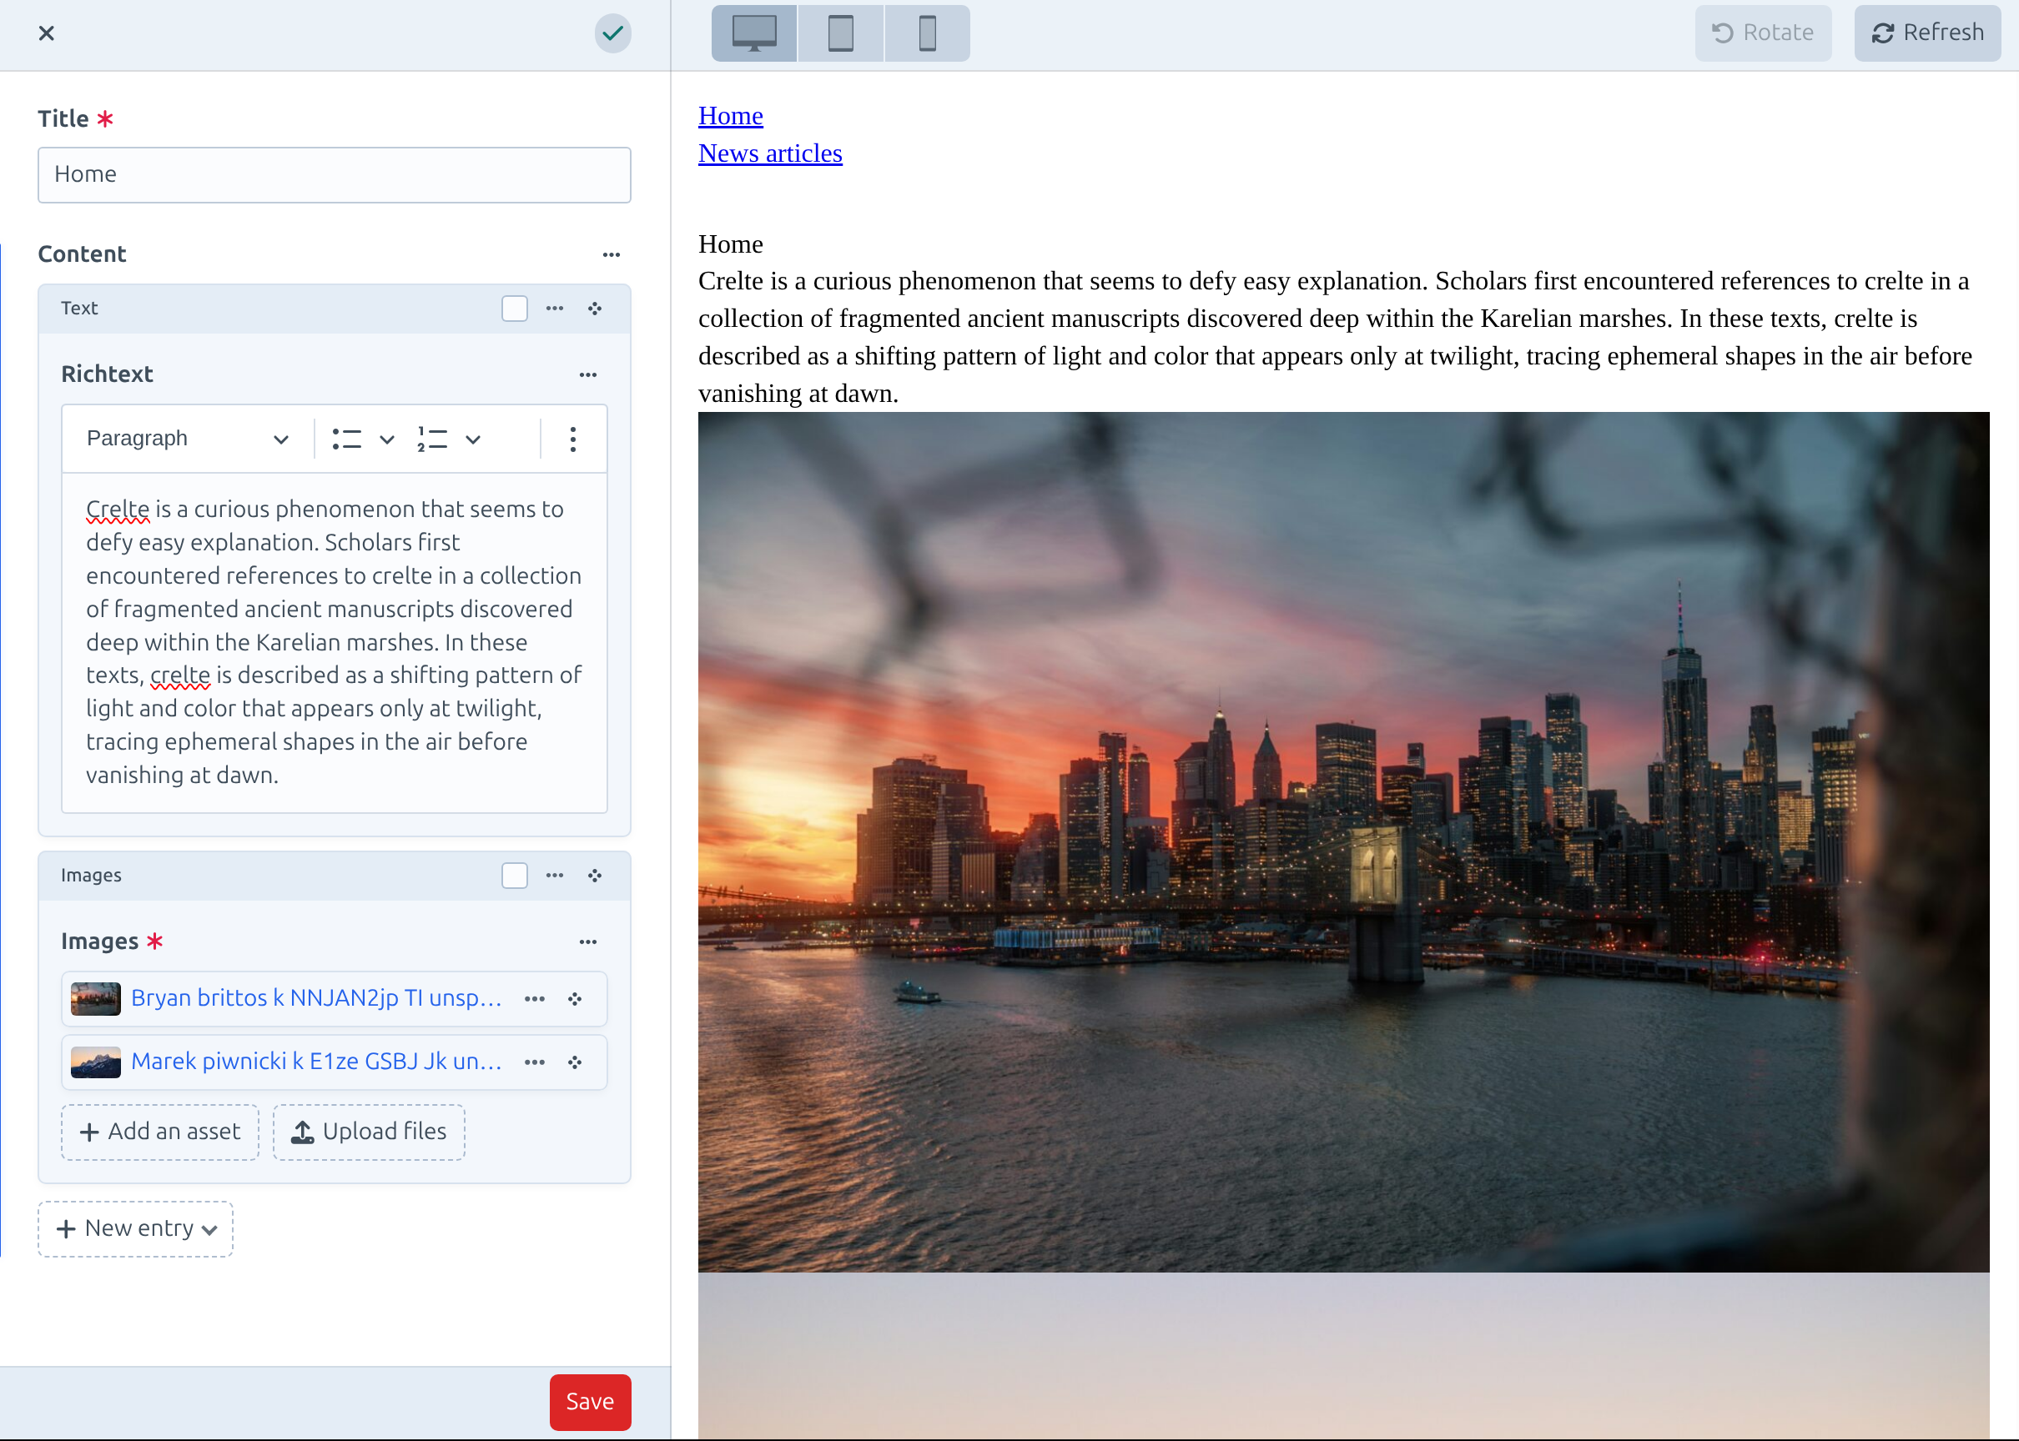This screenshot has height=1441, width=2019.
Task: Open the Richtext field actions menu
Action: pos(587,374)
